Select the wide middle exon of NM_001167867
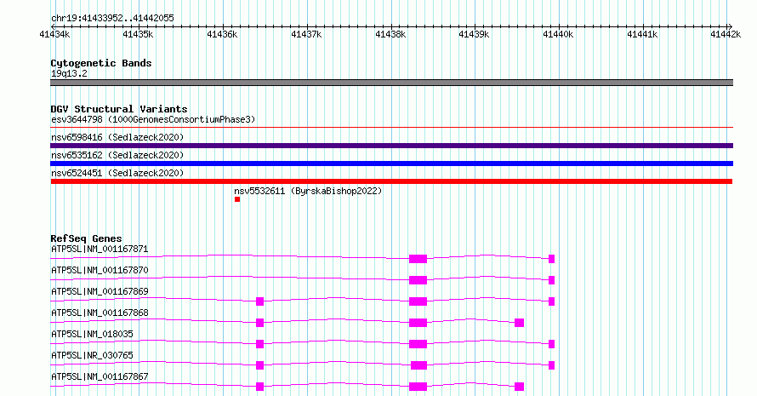The image size is (757, 396). [418, 387]
